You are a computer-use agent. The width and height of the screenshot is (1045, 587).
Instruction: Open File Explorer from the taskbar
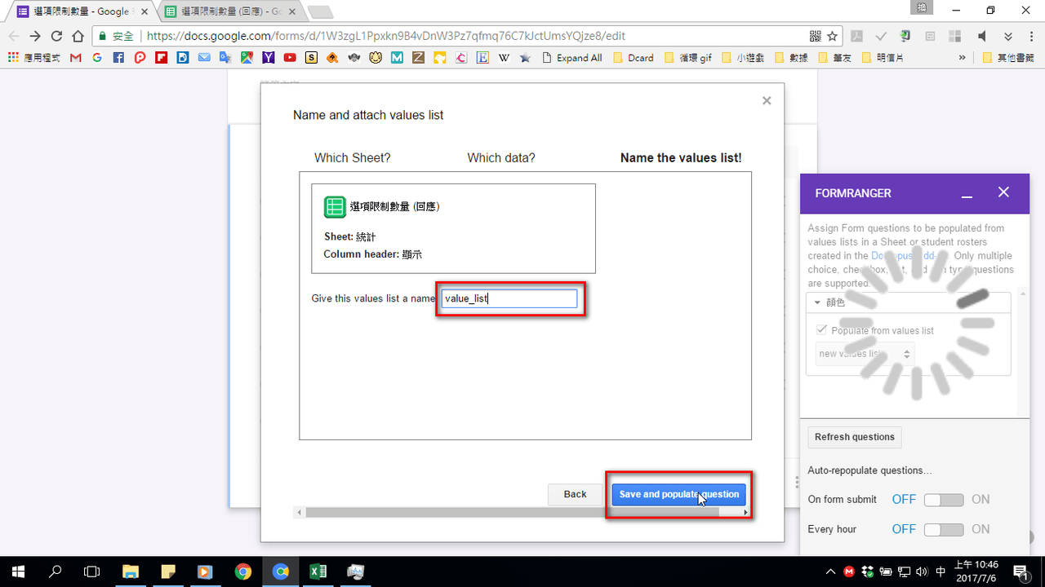tap(131, 572)
